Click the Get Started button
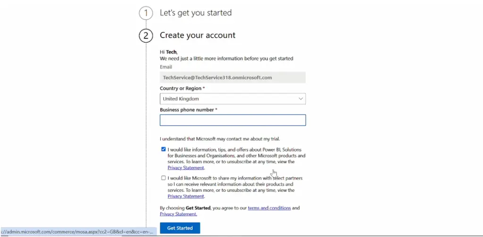Viewport: 483px width, 237px height. [180, 228]
